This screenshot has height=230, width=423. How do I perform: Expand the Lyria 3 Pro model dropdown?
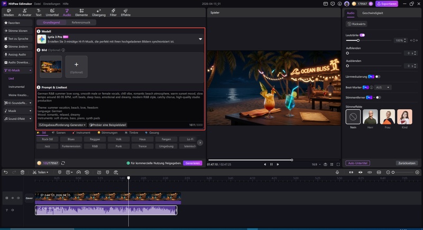200,39
